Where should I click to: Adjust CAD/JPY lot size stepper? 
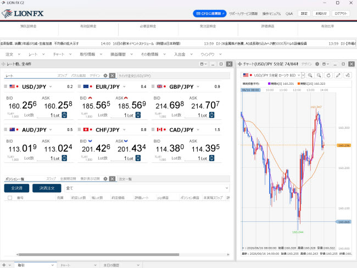pyautogui.click(x=212, y=158)
